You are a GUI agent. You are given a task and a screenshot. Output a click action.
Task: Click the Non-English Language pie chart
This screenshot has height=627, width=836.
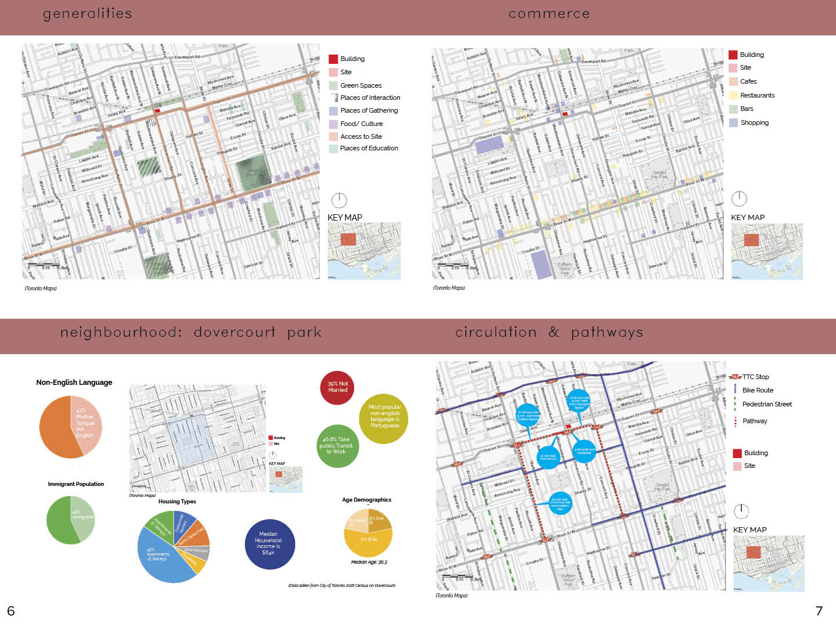click(70, 427)
